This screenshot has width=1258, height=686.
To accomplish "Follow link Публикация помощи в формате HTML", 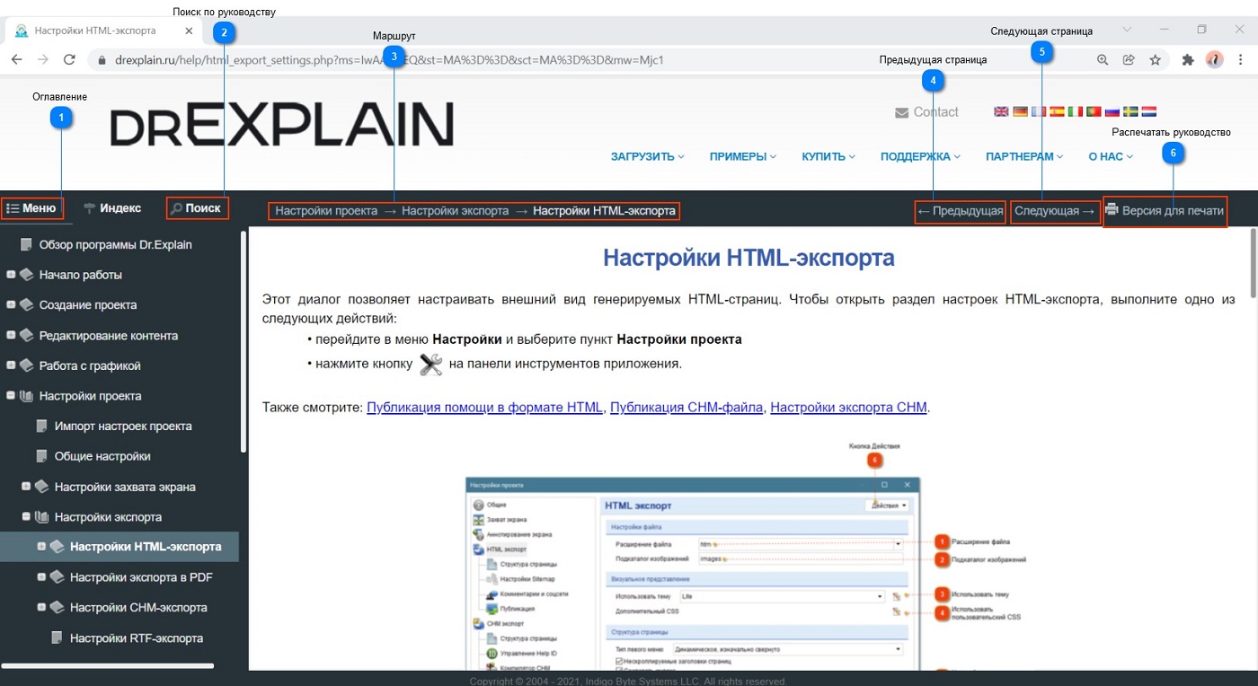I will pyautogui.click(x=484, y=407).
